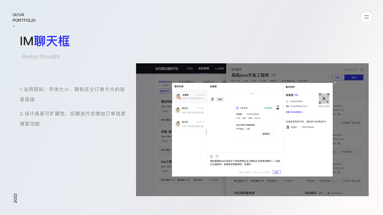Click the 订单信息 order card icon
The image size is (383, 215).
(237, 108)
